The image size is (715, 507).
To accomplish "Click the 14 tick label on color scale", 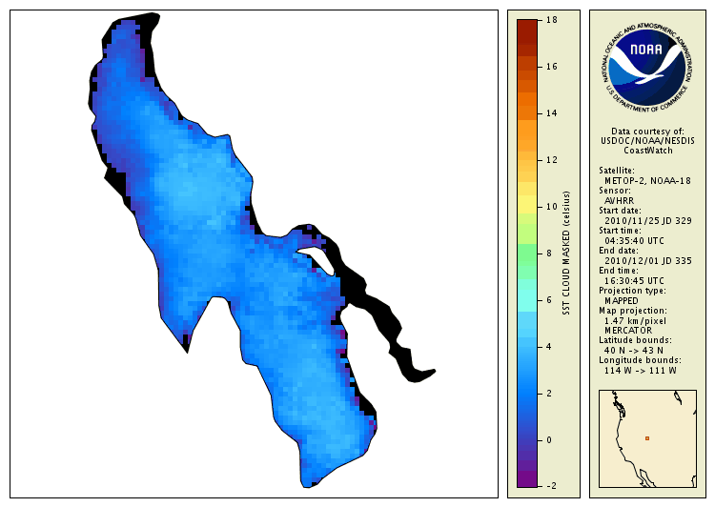I will tap(552, 113).
